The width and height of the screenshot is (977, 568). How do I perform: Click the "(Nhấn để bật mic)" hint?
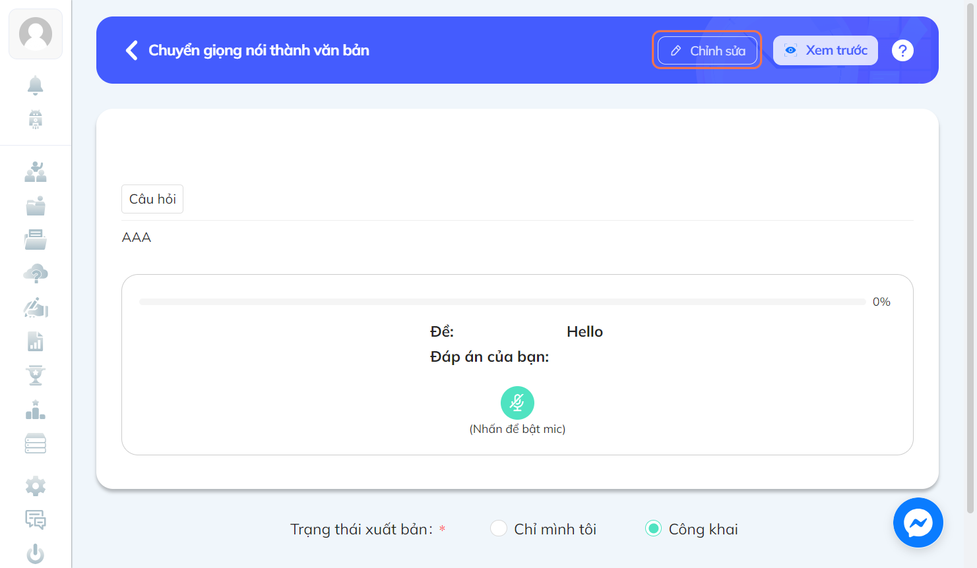pos(517,429)
